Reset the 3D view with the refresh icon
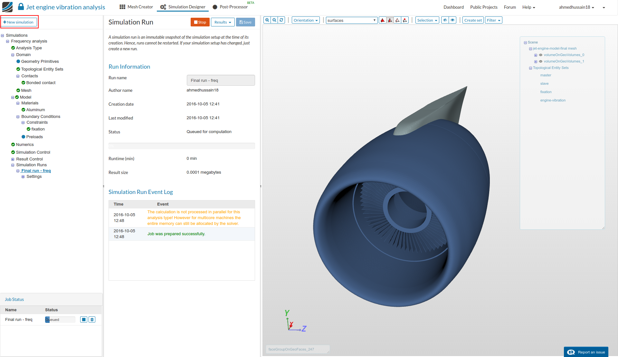618x357 pixels. tap(281, 20)
